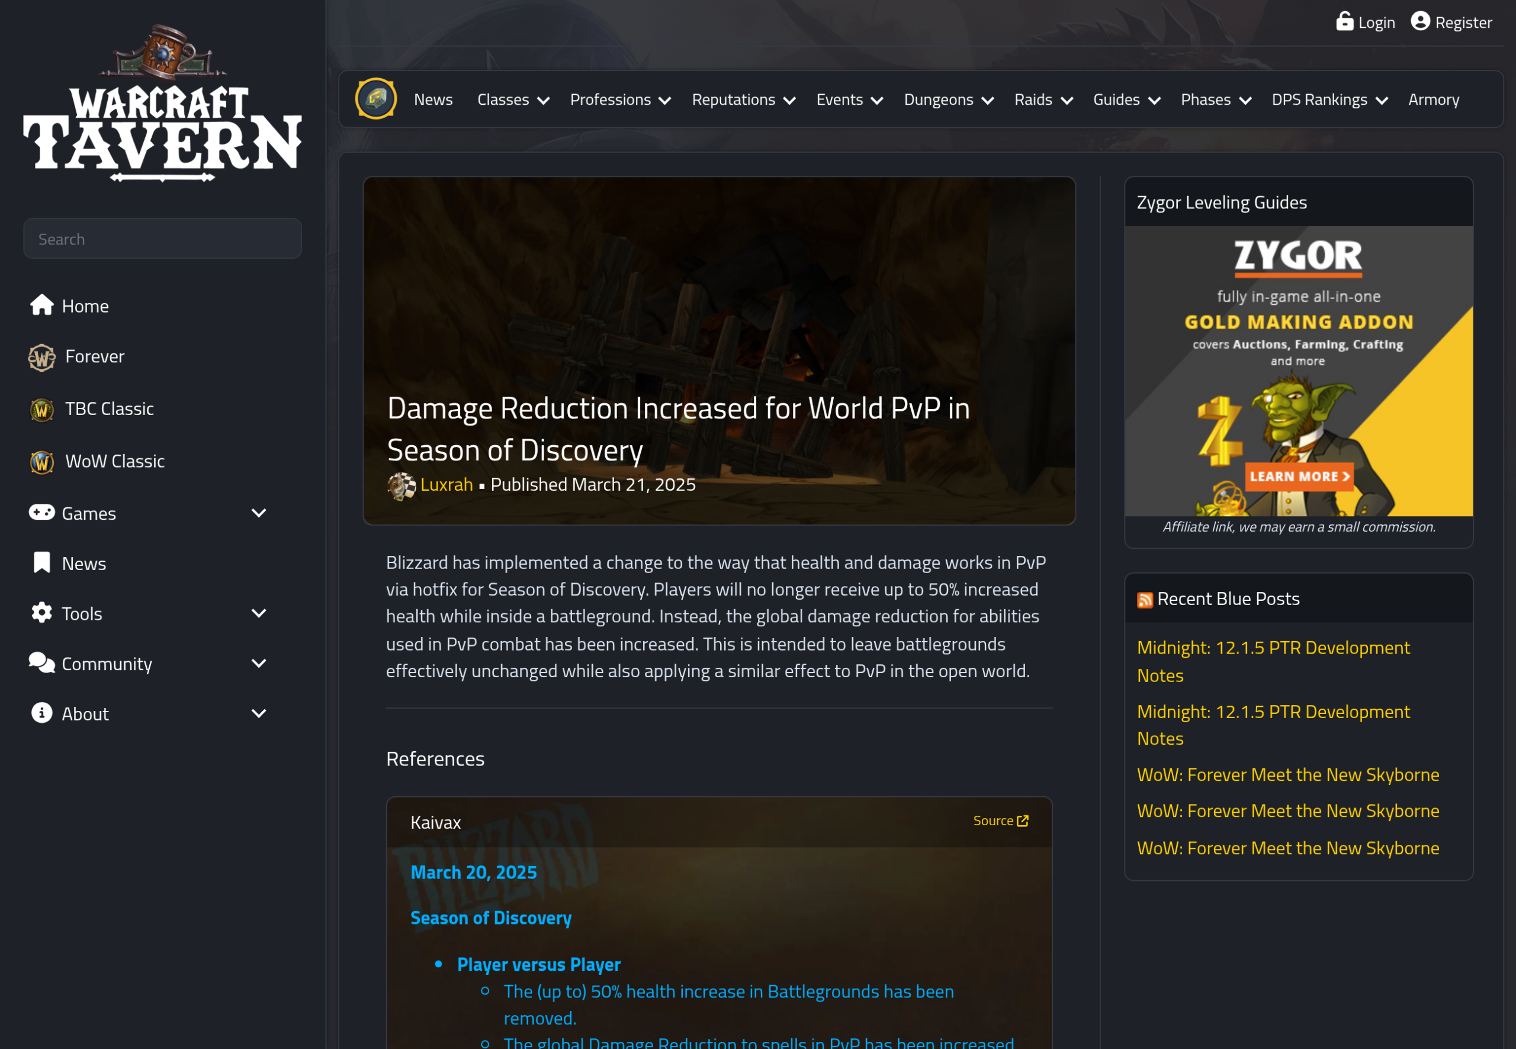Click the Season of Discovery rune icon

click(x=376, y=99)
